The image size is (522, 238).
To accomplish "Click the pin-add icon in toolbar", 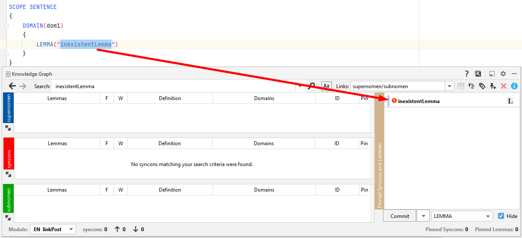I will point(493,86).
